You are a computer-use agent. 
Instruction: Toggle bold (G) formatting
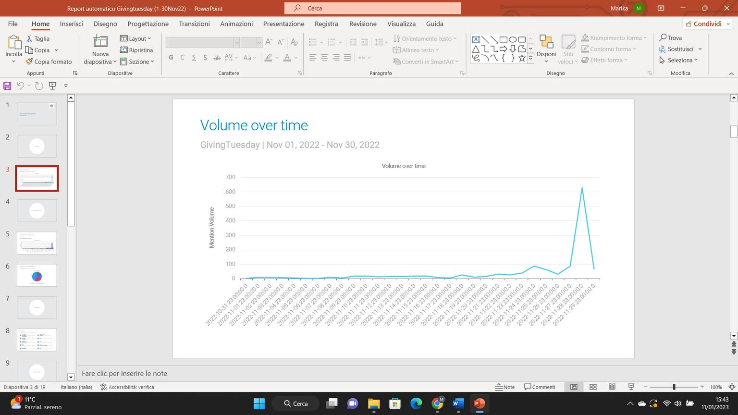(171, 58)
